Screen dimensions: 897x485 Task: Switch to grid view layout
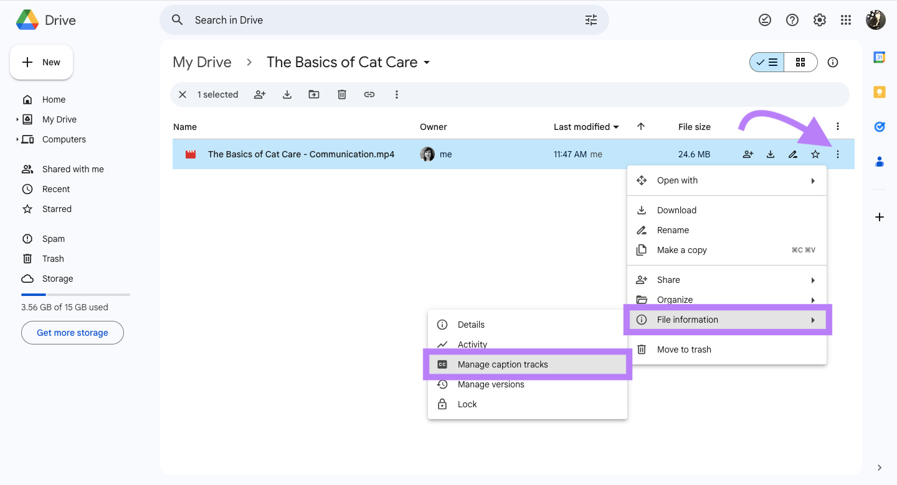click(800, 62)
